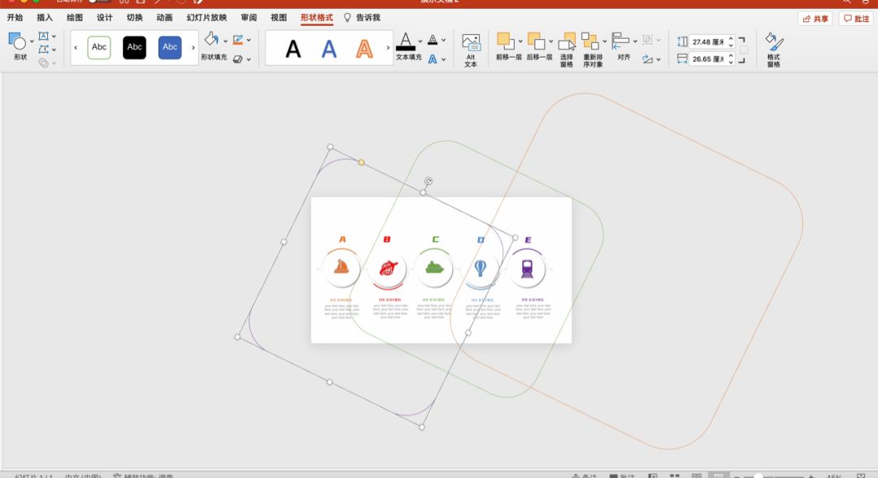Switch to the 设计 tab

pyautogui.click(x=105, y=18)
